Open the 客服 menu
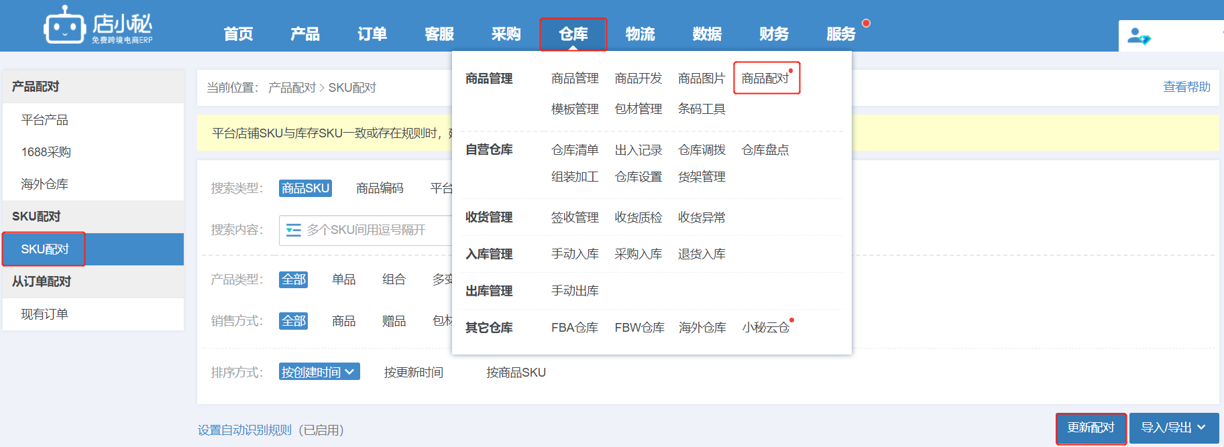Image resolution: width=1224 pixels, height=447 pixels. [439, 34]
